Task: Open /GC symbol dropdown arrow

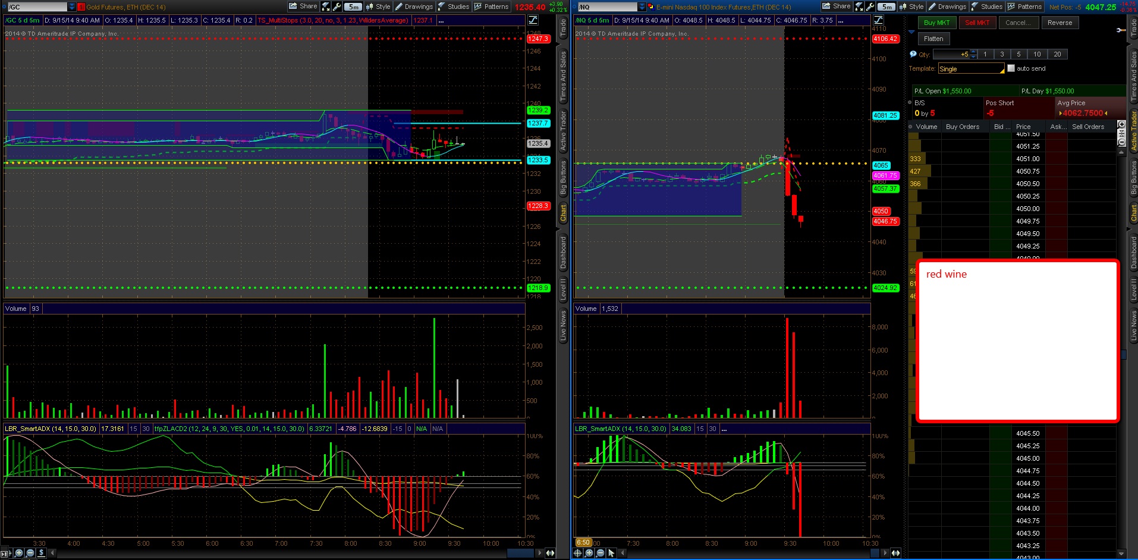Action: [72, 7]
